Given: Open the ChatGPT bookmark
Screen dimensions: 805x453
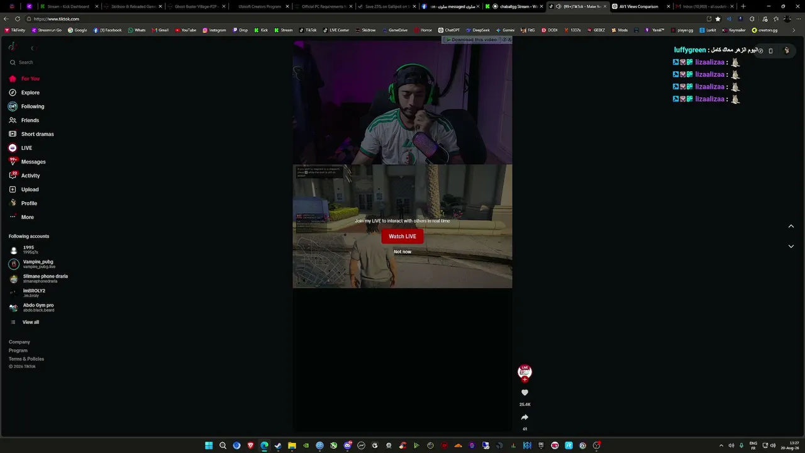Looking at the screenshot, I should pos(449,30).
